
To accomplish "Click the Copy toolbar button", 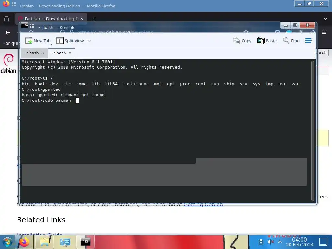I will tap(243, 41).
